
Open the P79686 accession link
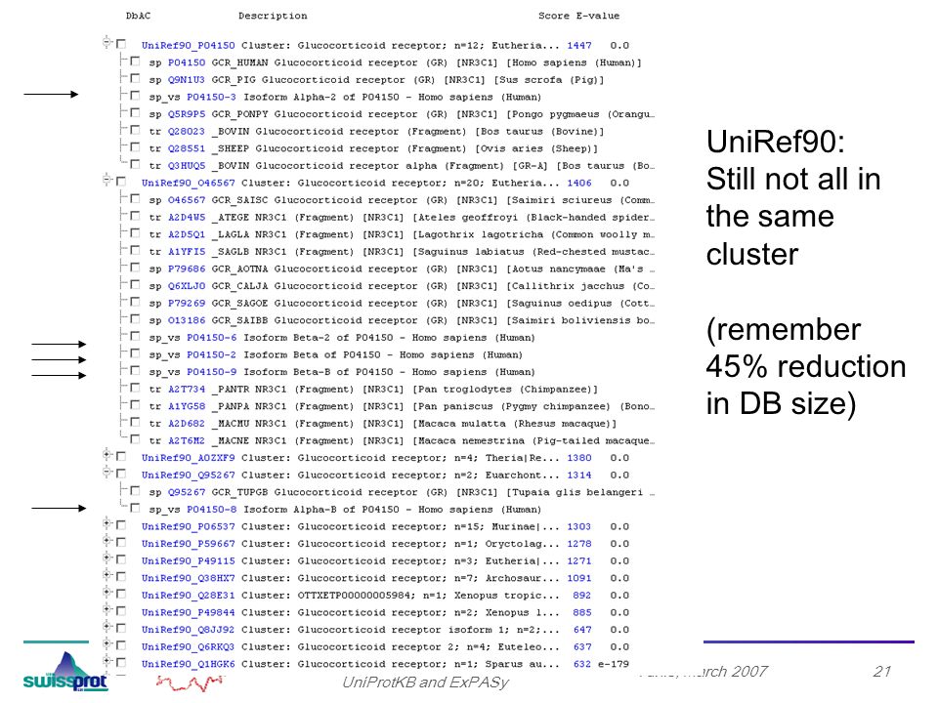point(186,269)
